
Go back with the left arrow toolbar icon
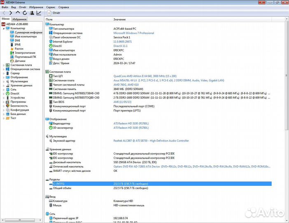tap(4, 13)
